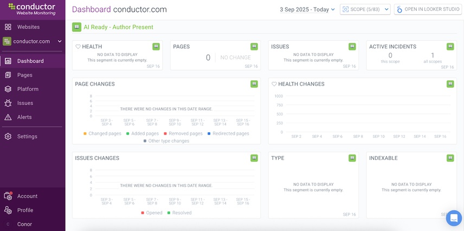Toggle Added pages legend item

click(143, 133)
